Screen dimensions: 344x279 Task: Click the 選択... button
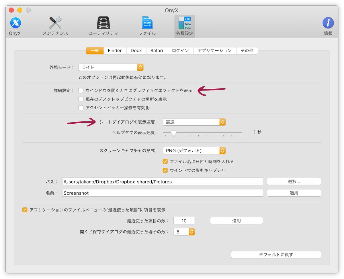coord(294,181)
